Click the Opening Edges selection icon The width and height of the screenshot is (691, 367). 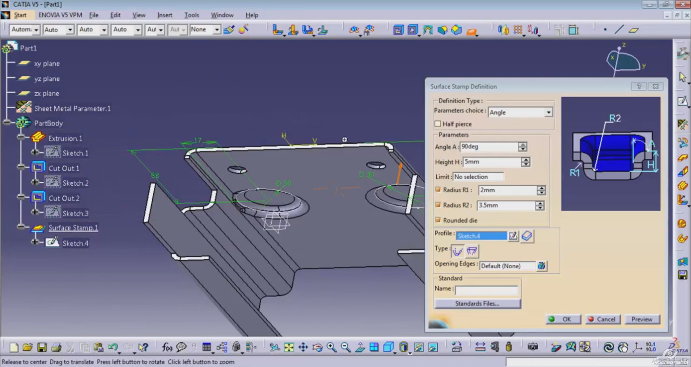pos(542,266)
